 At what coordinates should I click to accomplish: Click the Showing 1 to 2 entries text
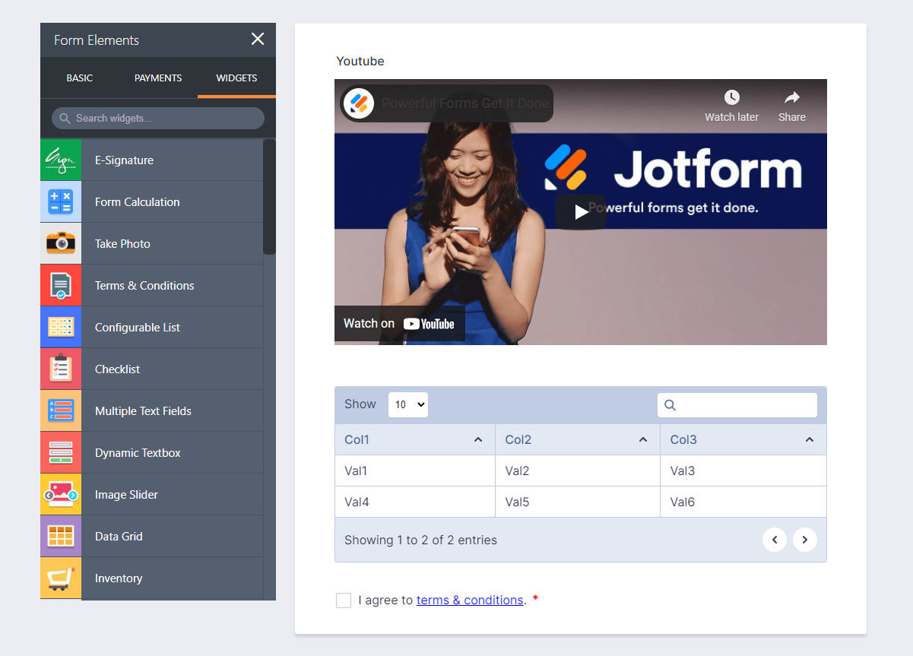point(420,540)
